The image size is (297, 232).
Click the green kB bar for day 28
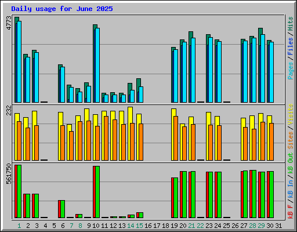[x=254, y=194]
